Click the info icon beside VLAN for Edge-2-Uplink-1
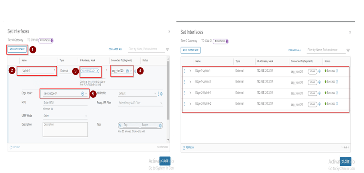Image resolution: width=364 pixels, height=173 pixels. 320,93
